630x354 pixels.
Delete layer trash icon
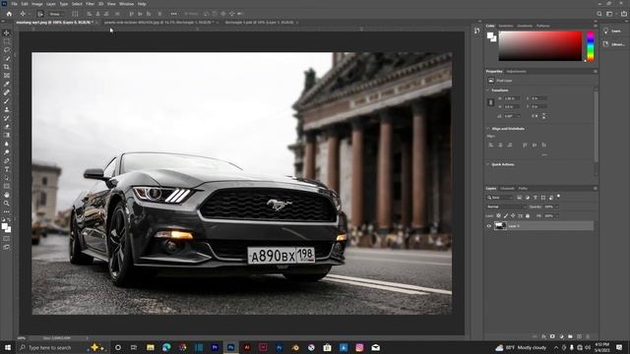pos(588,336)
